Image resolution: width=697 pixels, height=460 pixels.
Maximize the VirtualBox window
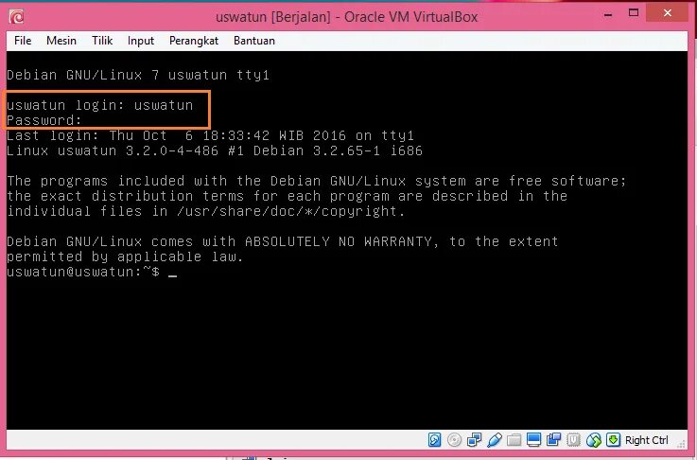(634, 13)
